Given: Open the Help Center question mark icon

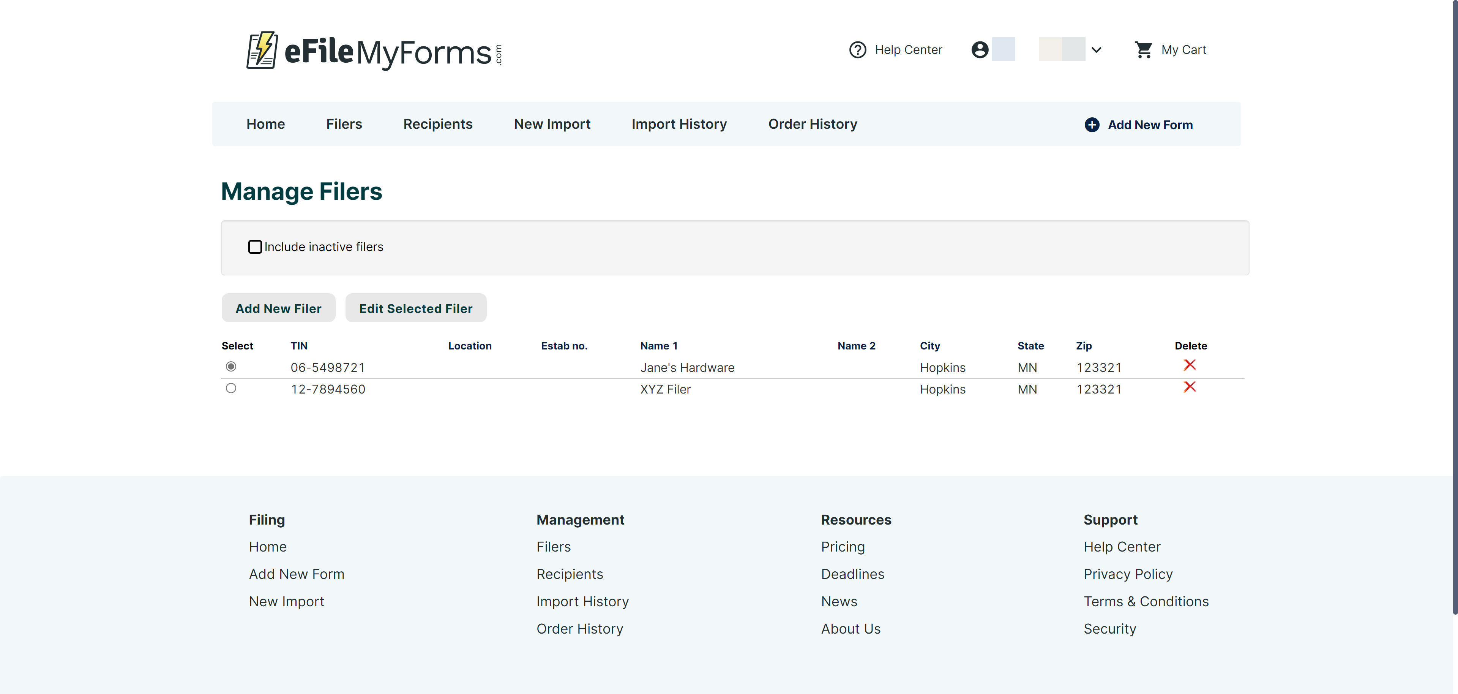Looking at the screenshot, I should click(x=857, y=50).
